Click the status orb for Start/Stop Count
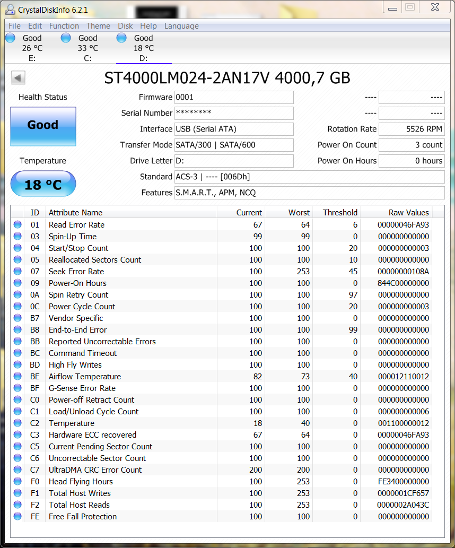The height and width of the screenshot is (548, 455). pyautogui.click(x=17, y=248)
